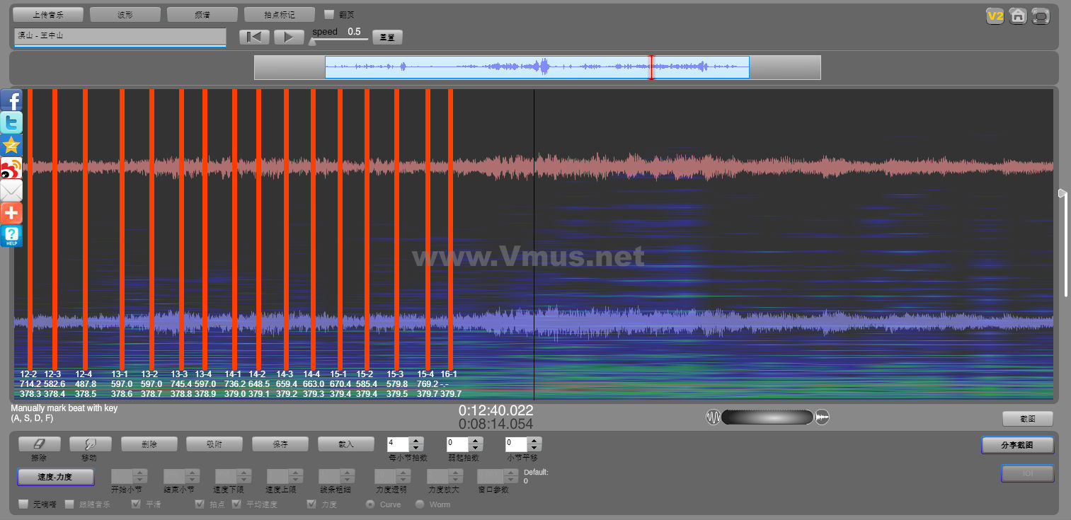Click the yellow star favorites icon

point(11,145)
